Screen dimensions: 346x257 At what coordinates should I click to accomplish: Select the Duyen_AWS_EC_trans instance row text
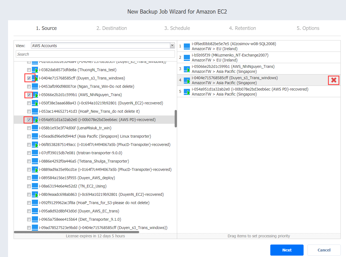79,211
